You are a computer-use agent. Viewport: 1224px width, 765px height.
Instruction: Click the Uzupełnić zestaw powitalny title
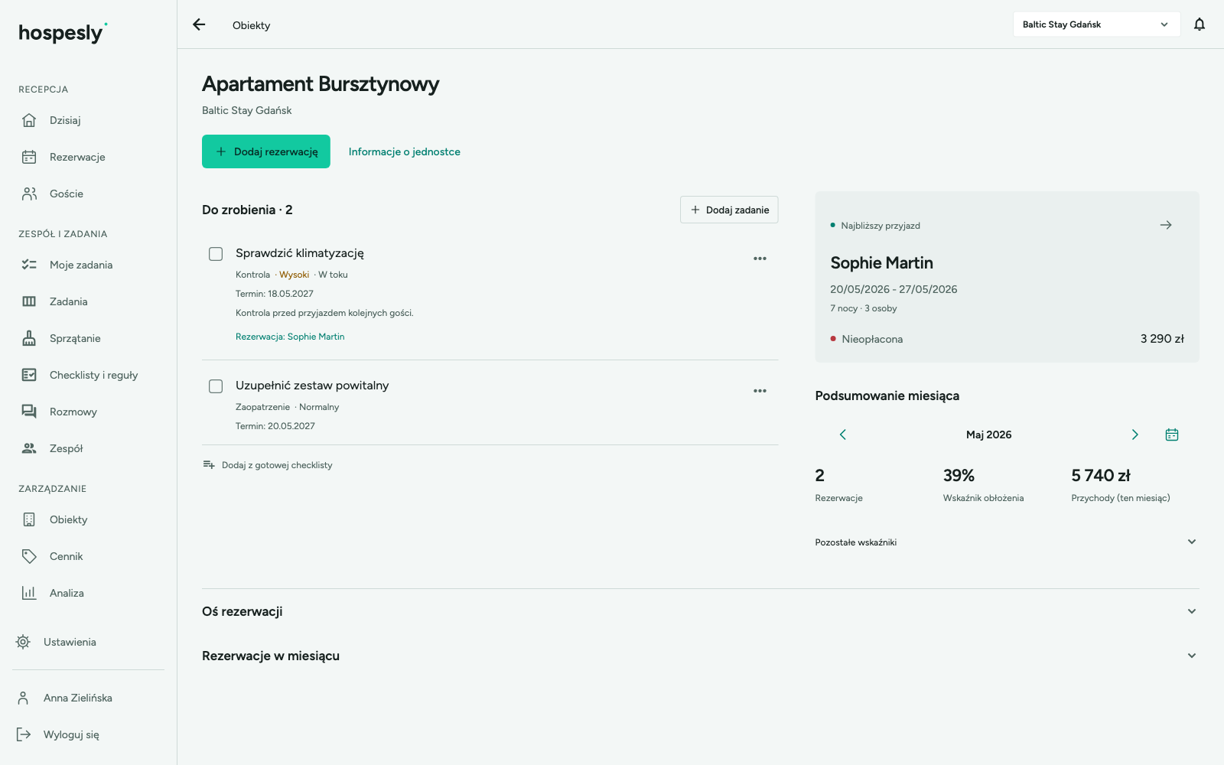tap(312, 386)
